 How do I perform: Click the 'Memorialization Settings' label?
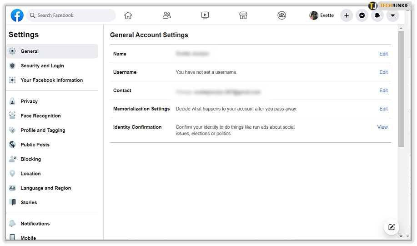tap(141, 109)
